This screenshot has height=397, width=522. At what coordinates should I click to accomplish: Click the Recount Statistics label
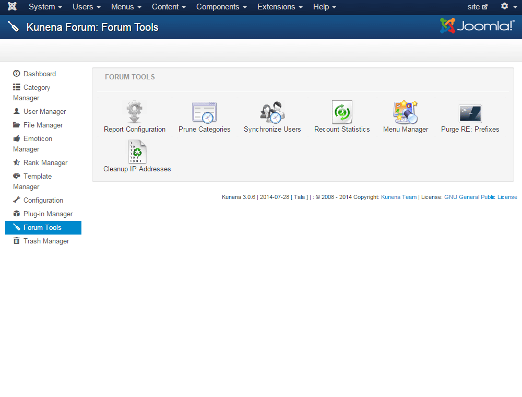342,129
